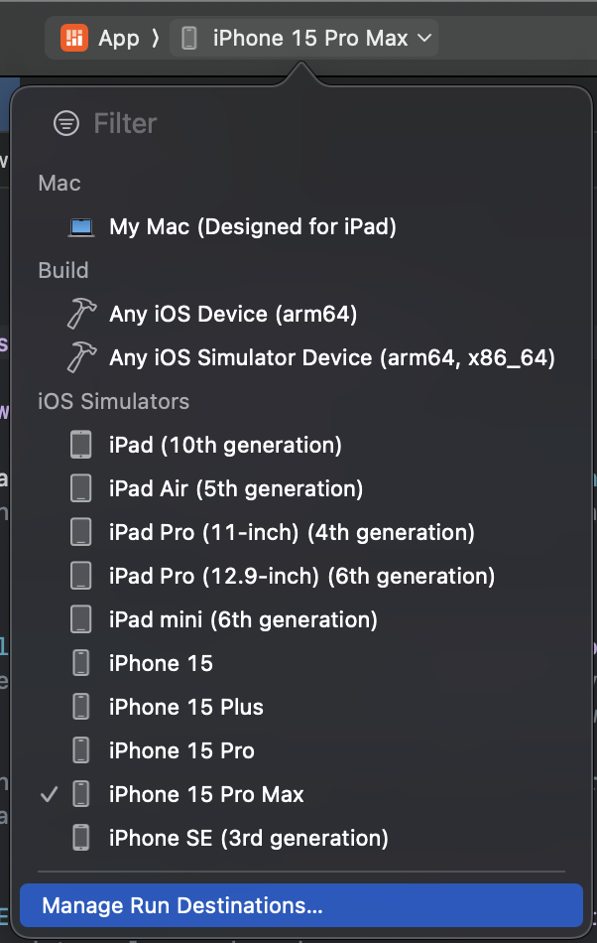Open Manage Run Destinations

[182, 905]
